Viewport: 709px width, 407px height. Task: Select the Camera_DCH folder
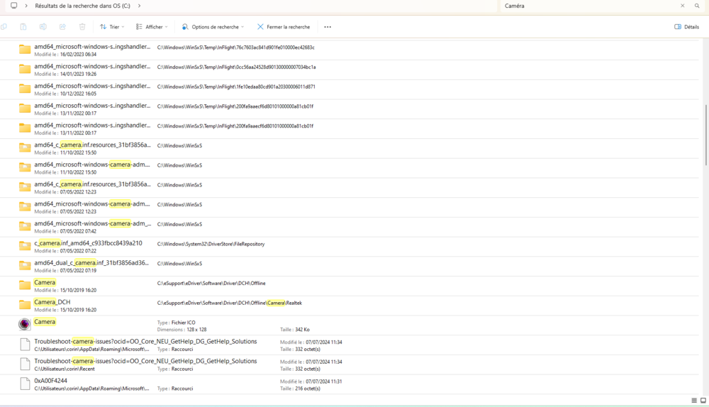click(52, 302)
